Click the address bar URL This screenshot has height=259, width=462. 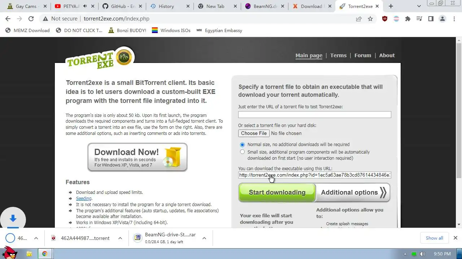point(117,19)
